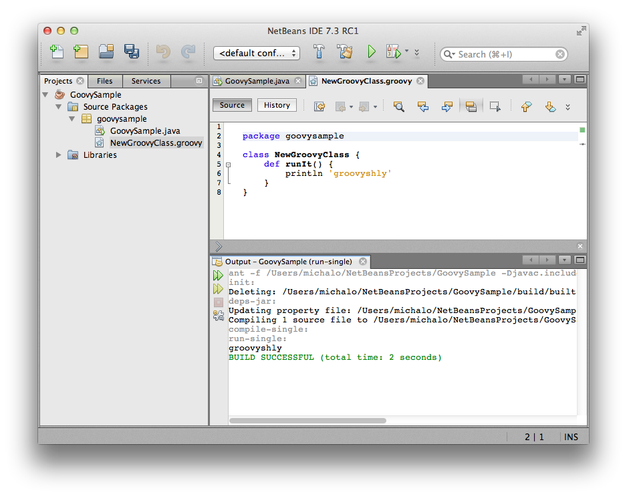The height and width of the screenshot is (497, 627).
Task: Run the project with the green play icon
Action: tap(372, 52)
